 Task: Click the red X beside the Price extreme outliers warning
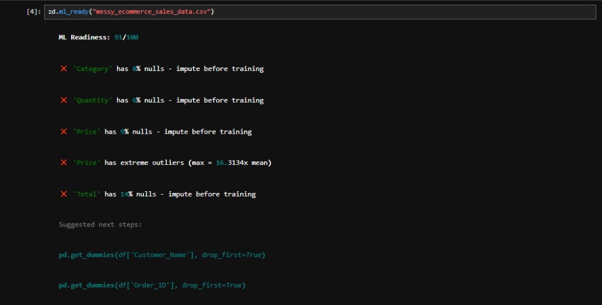63,162
